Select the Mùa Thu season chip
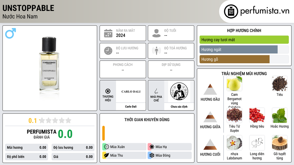Screen dimensions: 294x165 point(124,155)
